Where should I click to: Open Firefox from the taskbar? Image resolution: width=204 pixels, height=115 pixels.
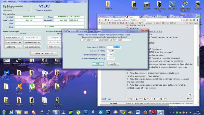point(145,112)
